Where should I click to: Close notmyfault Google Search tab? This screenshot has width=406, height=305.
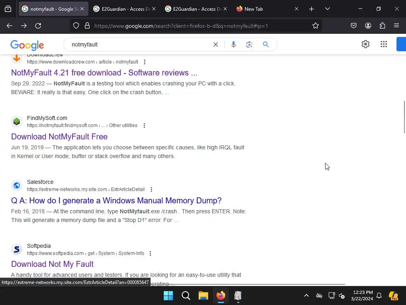point(82,9)
